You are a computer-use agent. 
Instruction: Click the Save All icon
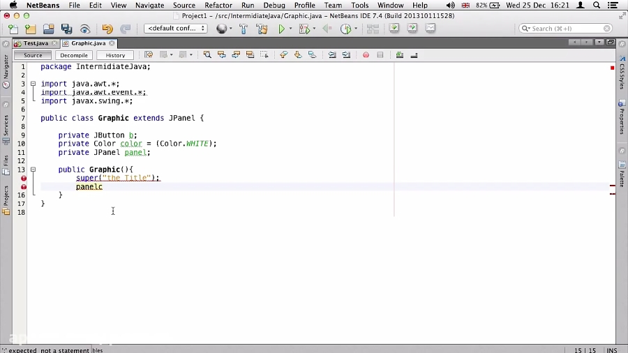tap(66, 29)
